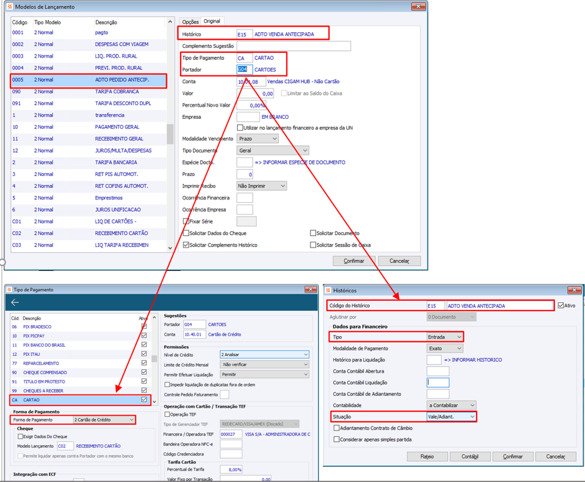This screenshot has width=585, height=482.
Task: Toggle the Fixar Série checkbox
Action: point(186,221)
